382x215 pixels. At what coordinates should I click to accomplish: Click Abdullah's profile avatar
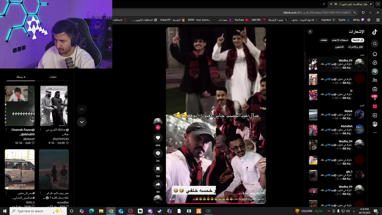(359, 130)
